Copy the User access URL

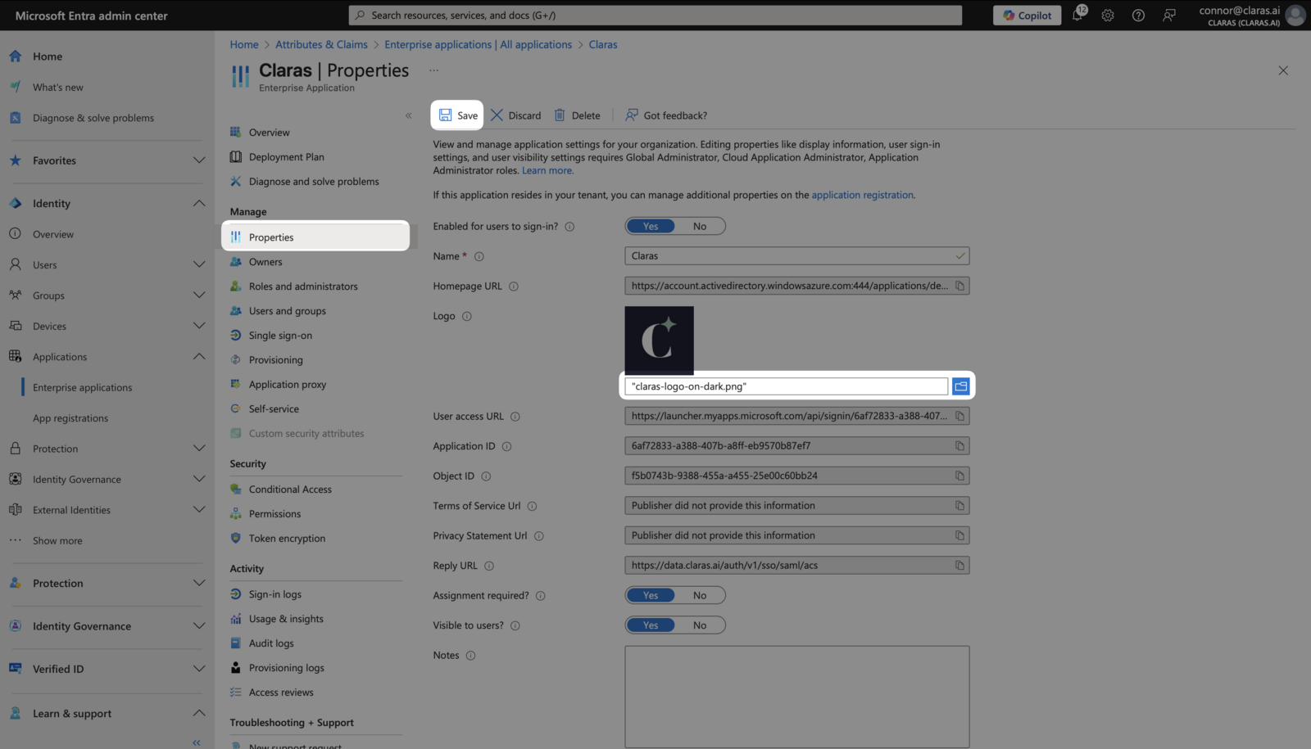pyautogui.click(x=959, y=416)
